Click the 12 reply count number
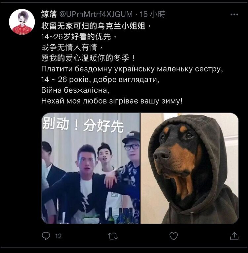Viewport: 248px width, 253px height. (59, 236)
